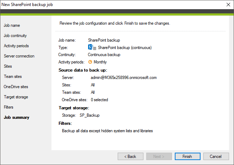Click the SP_Backup storage value
The width and height of the screenshot is (234, 165).
click(x=90, y=115)
